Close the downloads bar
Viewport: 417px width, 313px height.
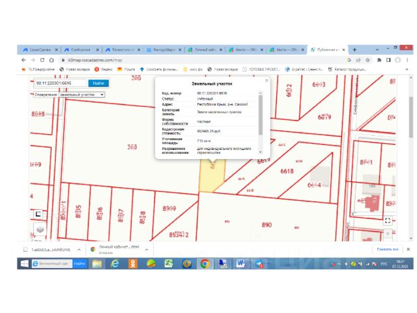pos(409,249)
